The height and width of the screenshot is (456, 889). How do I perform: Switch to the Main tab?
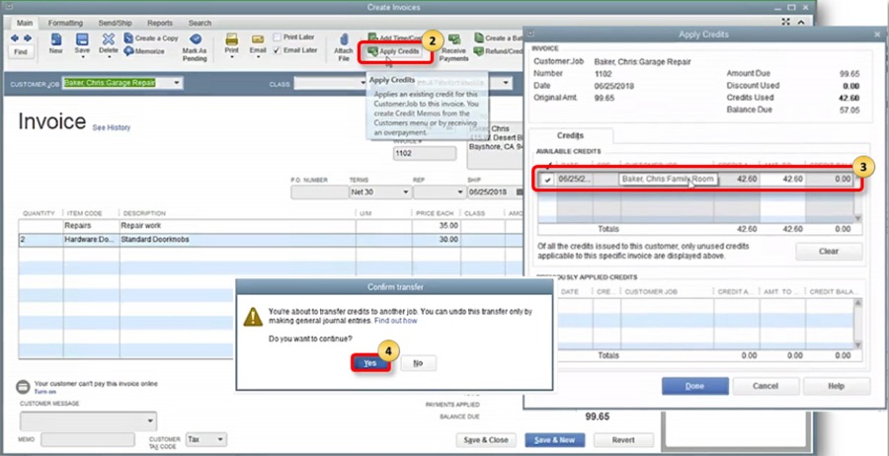click(x=25, y=24)
